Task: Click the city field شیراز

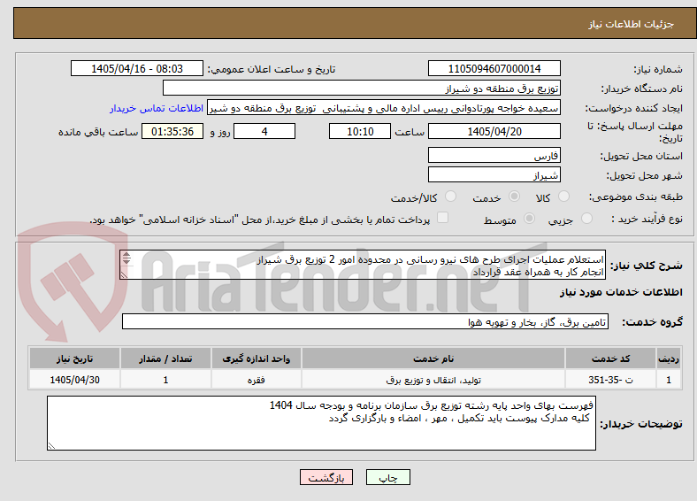Action: (494, 174)
